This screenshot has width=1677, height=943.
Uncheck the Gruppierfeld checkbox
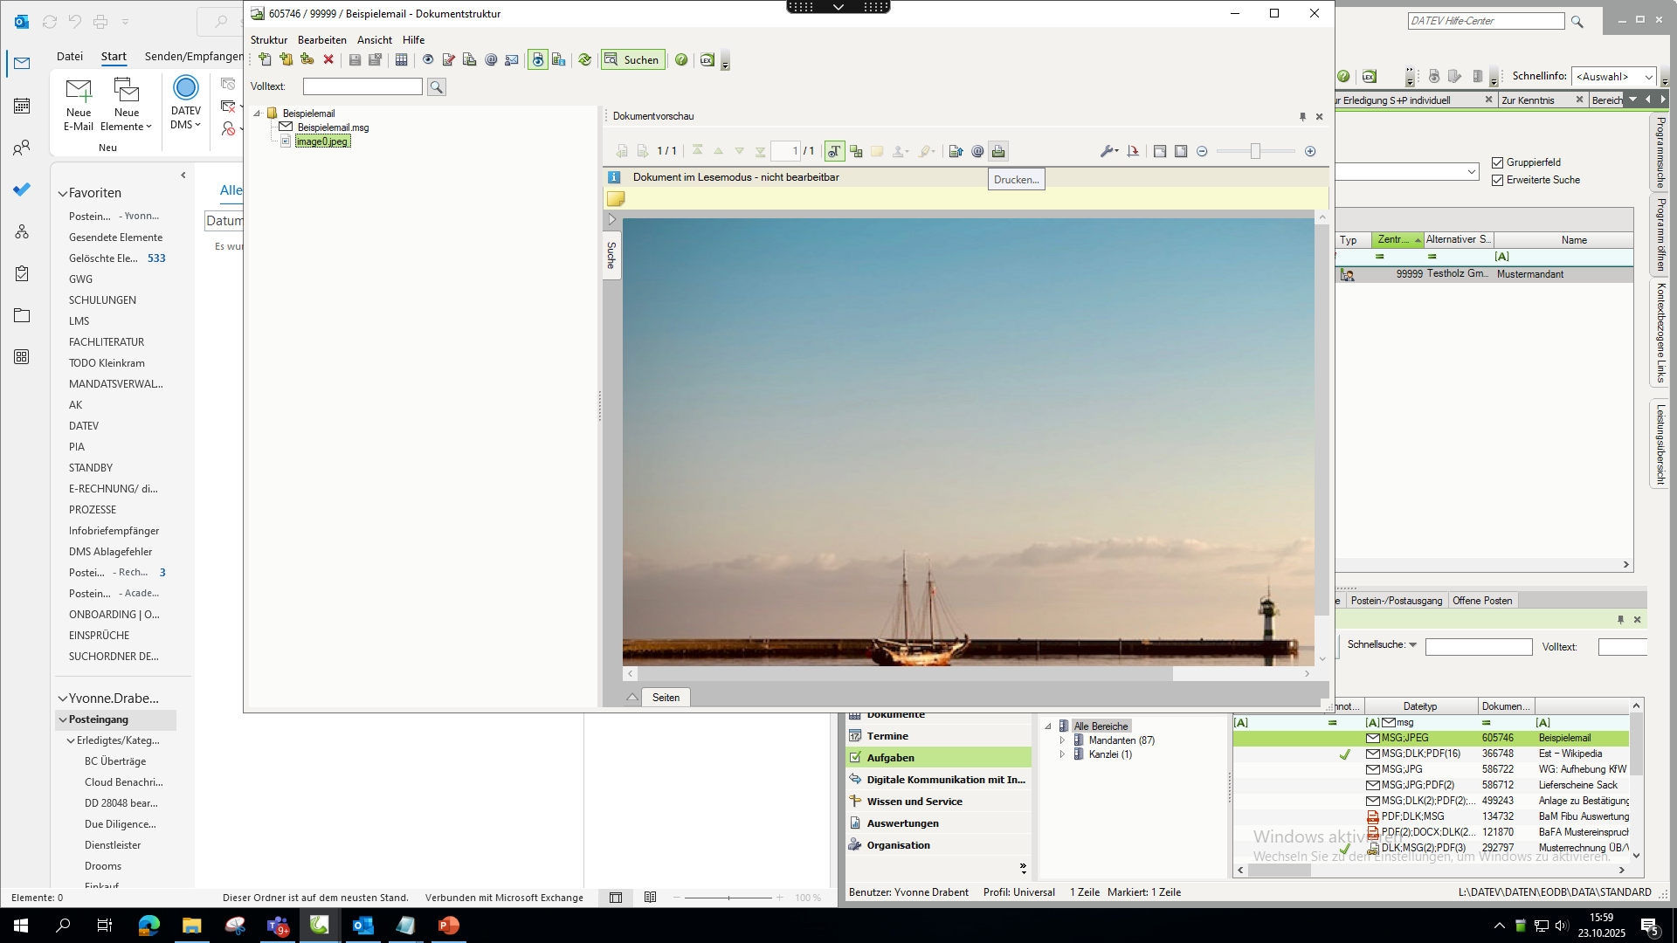pyautogui.click(x=1497, y=162)
